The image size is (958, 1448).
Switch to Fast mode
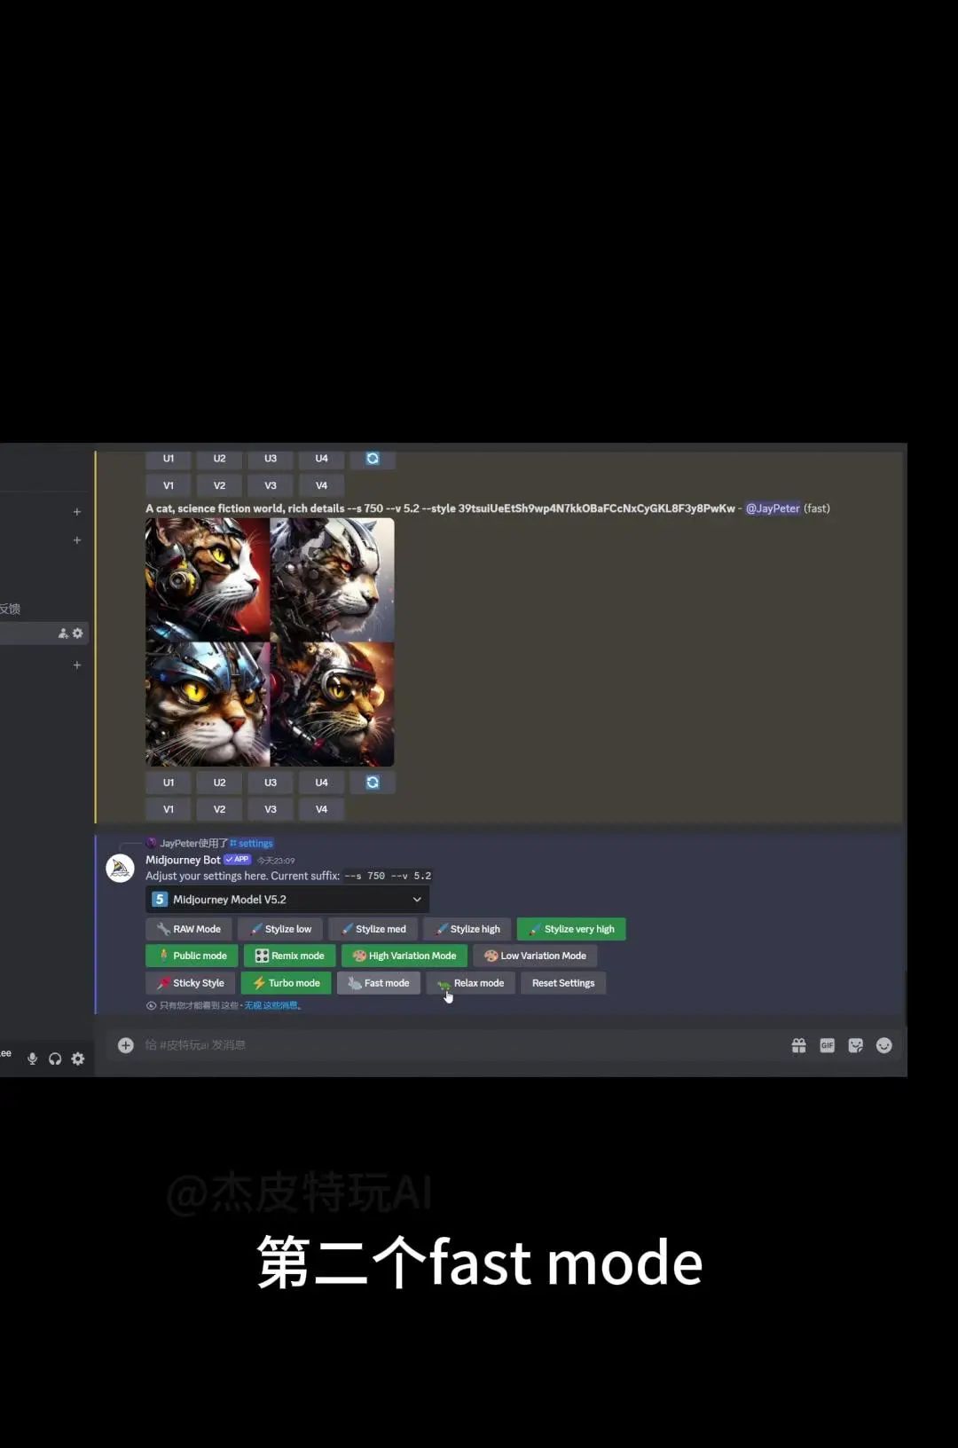(x=379, y=983)
